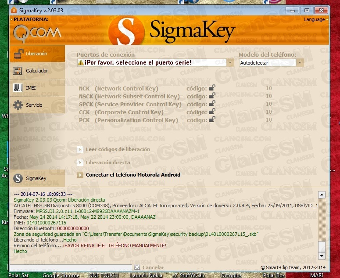Click the Dirección Bluetooth value in log
Screen dimensions: 340x278
[x=73, y=228]
